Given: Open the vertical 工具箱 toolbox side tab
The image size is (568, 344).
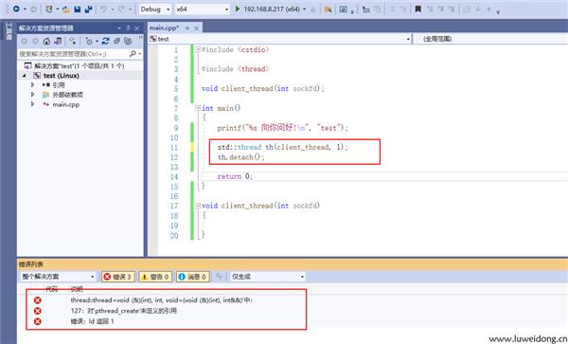Looking at the screenshot, I should click(x=9, y=32).
